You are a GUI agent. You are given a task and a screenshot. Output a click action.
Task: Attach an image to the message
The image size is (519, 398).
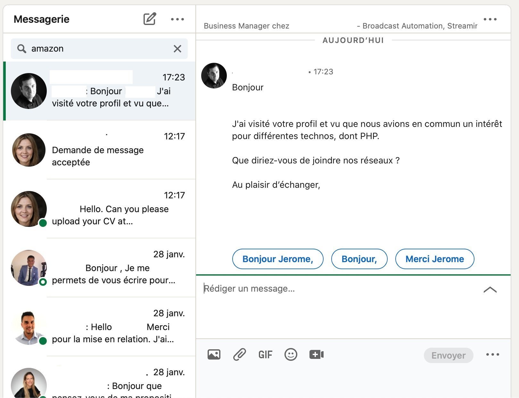[x=214, y=354]
